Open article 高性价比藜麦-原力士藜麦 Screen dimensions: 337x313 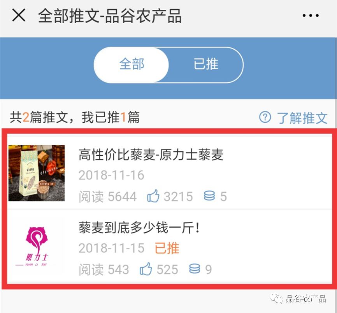pyautogui.click(x=151, y=155)
